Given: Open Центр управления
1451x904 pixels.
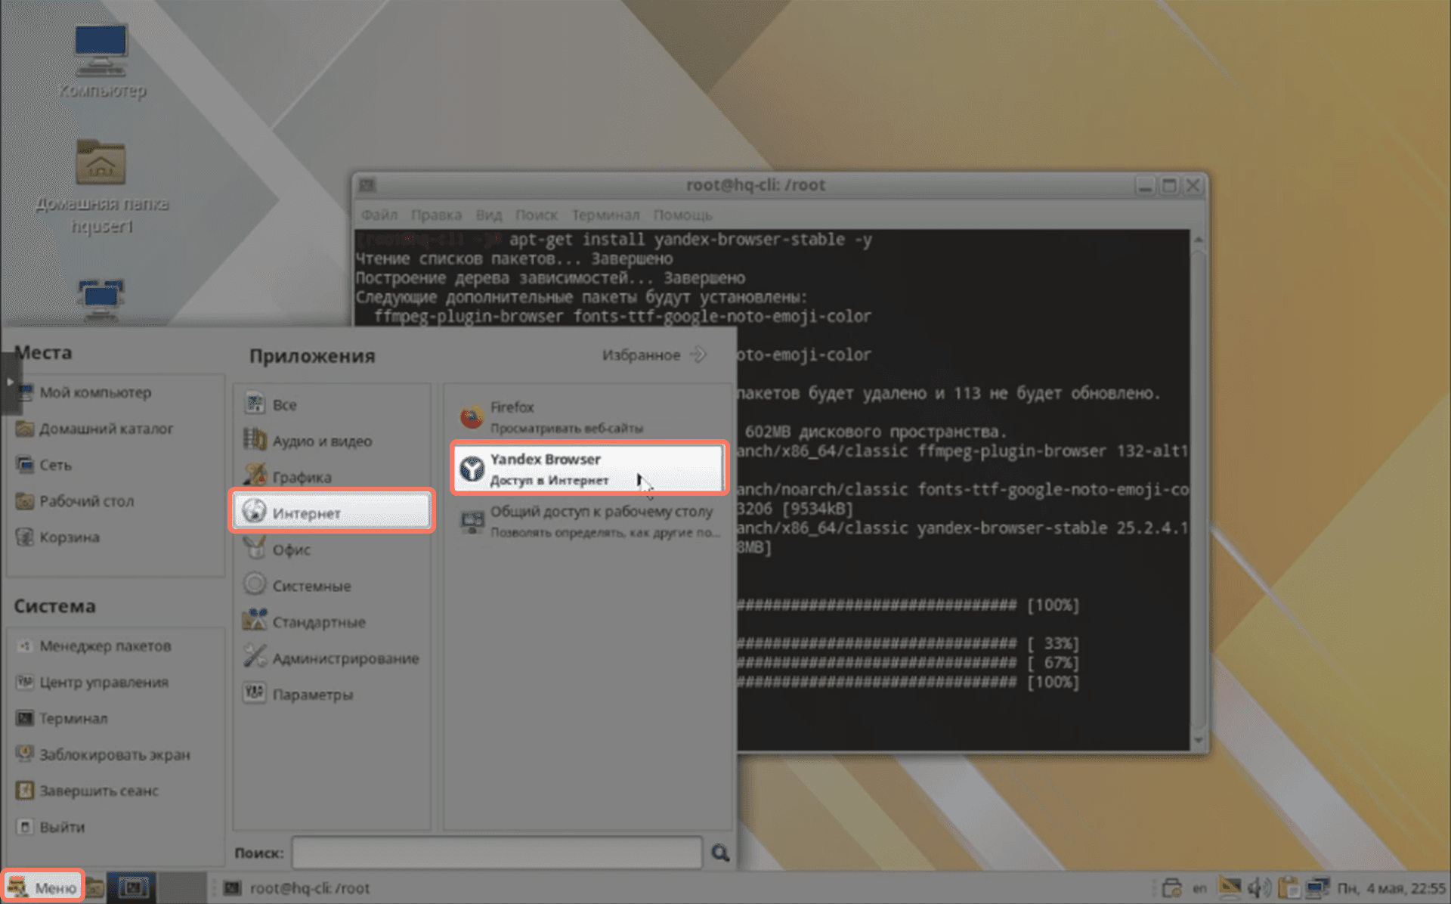Looking at the screenshot, I should coord(116,683).
